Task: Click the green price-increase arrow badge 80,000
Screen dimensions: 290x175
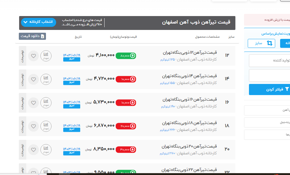Action: click(126, 56)
